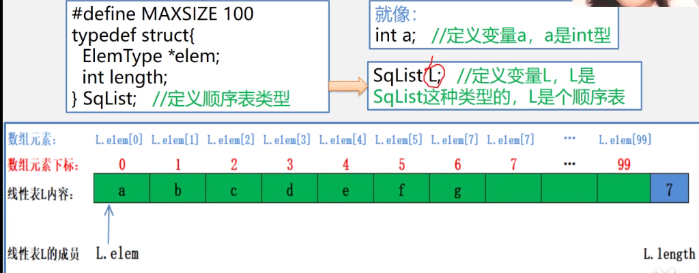
Task: Click the '//定义变量a，a是int型' comment
Action: pos(521,36)
